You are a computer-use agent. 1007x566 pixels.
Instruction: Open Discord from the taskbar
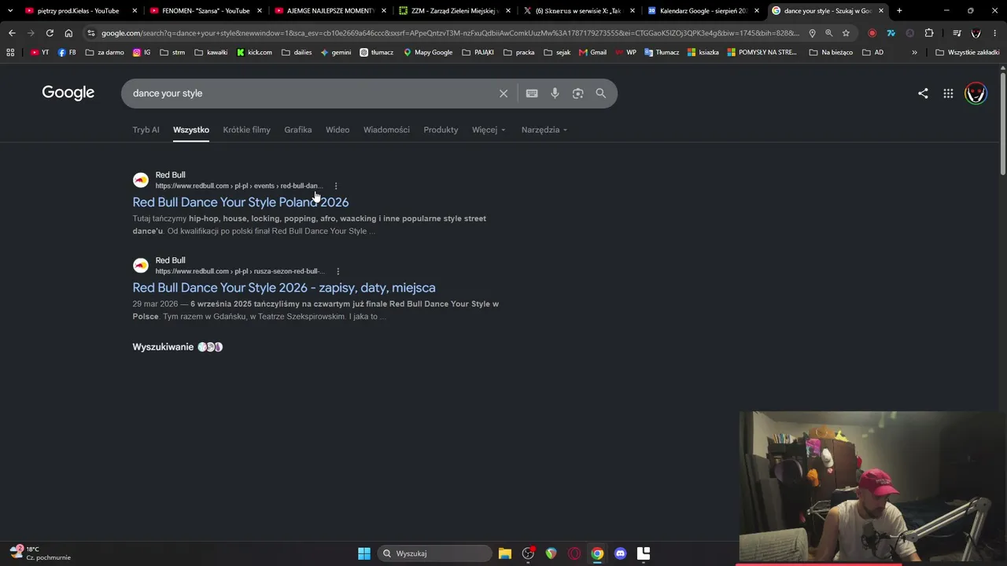tap(620, 553)
